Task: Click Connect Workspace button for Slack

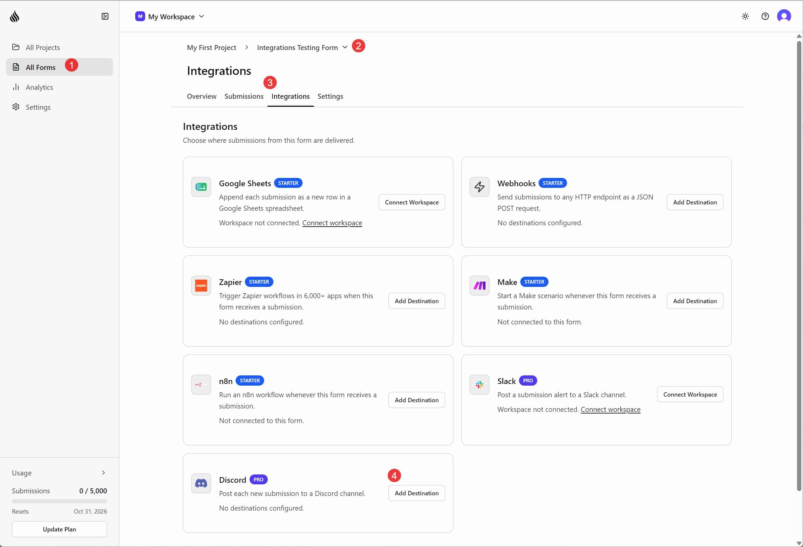Action: [x=690, y=394]
